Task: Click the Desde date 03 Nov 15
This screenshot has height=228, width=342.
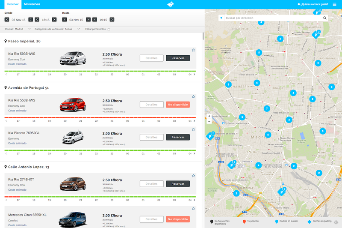Action: pyautogui.click(x=18, y=20)
